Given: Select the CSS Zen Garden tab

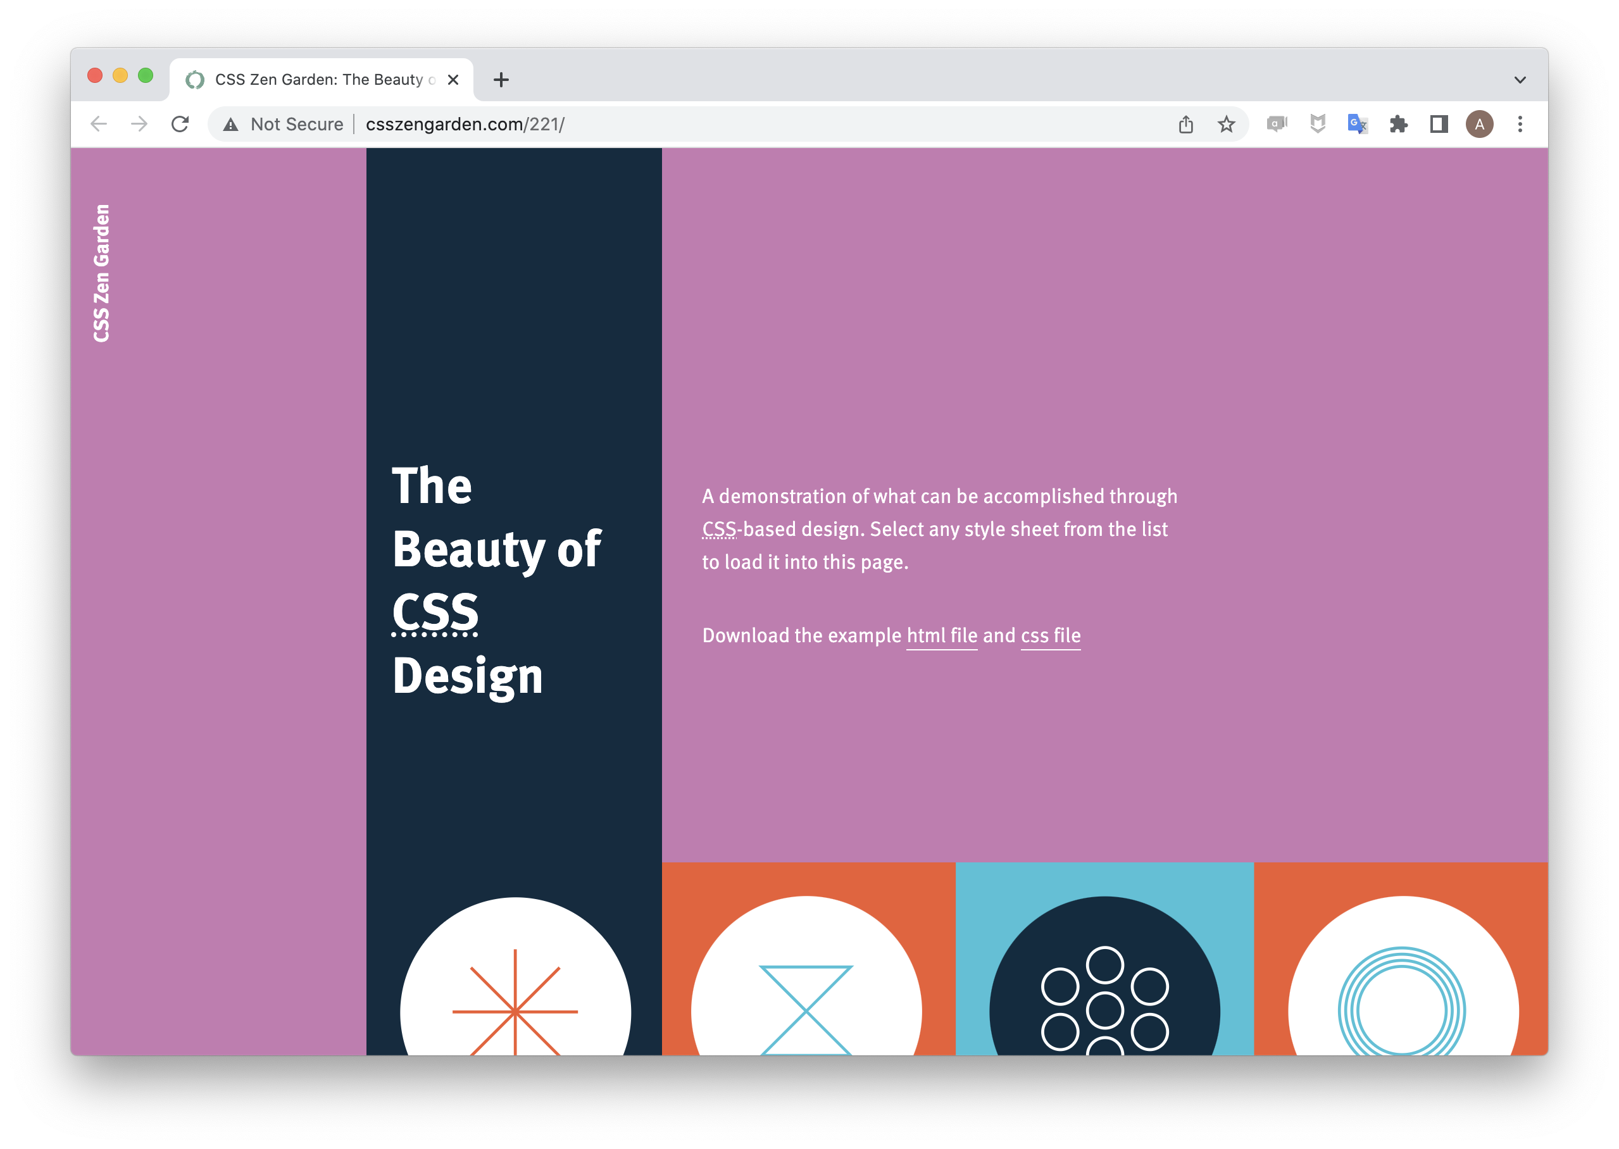Looking at the screenshot, I should point(318,80).
